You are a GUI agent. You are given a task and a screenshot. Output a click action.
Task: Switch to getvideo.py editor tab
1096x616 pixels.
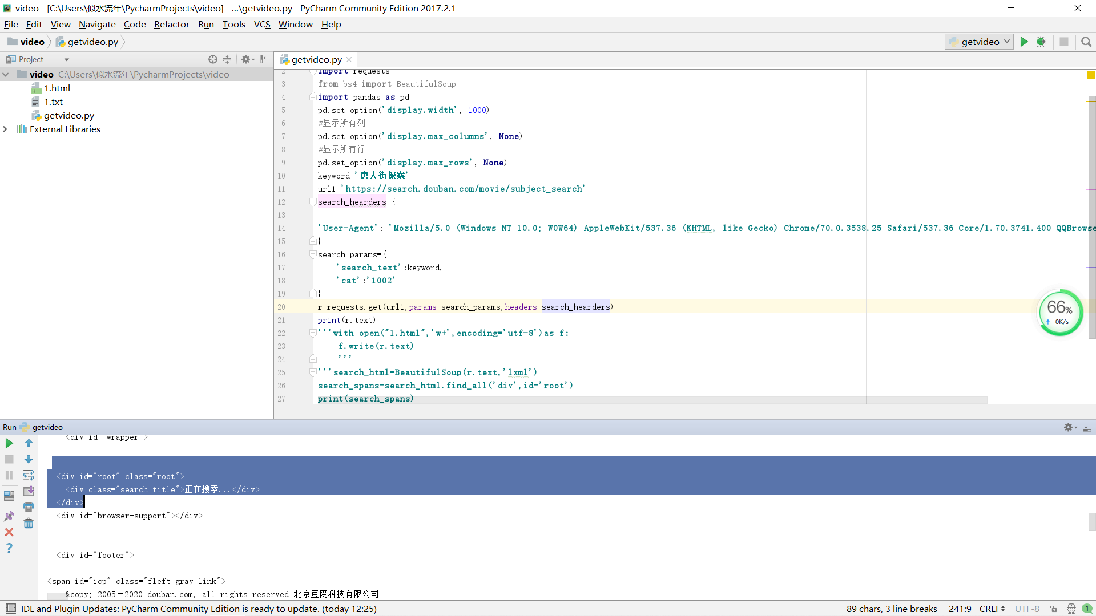(316, 59)
